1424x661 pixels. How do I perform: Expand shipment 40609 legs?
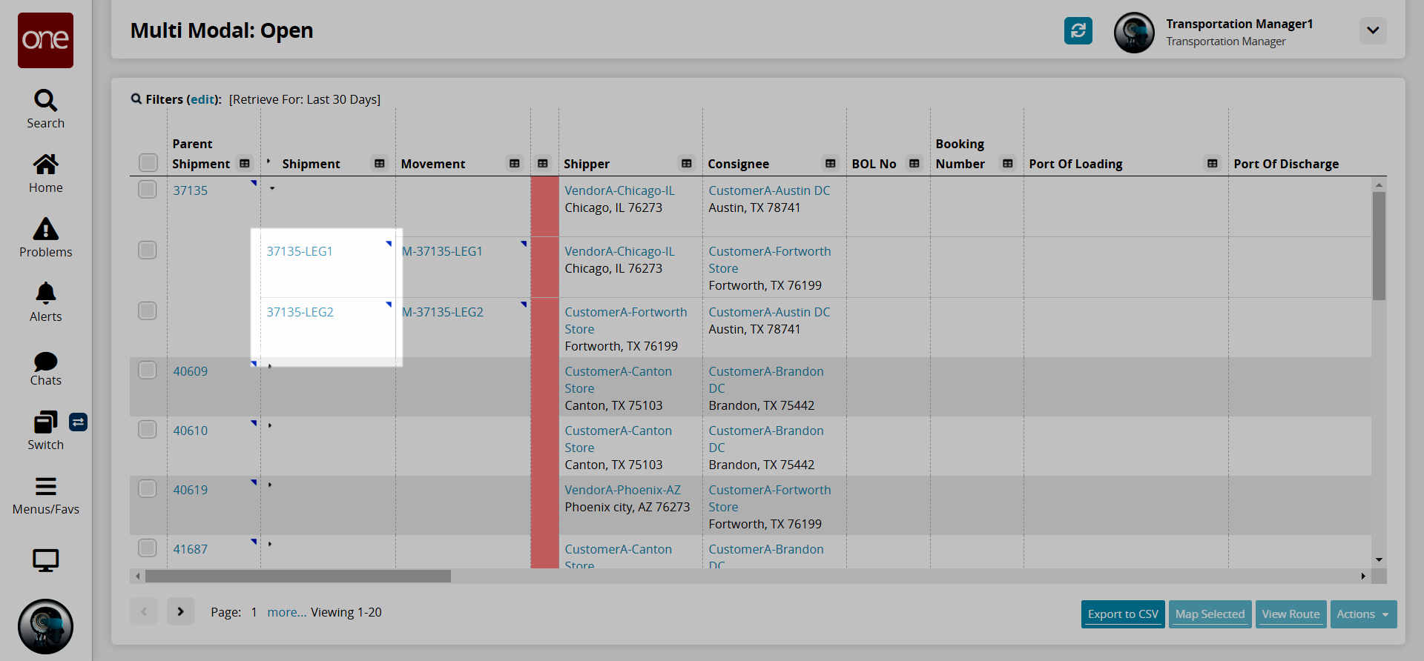270,366
